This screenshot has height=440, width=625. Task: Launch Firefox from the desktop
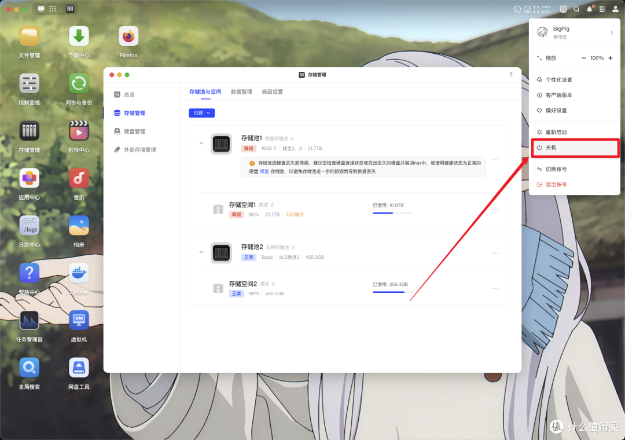pyautogui.click(x=128, y=36)
